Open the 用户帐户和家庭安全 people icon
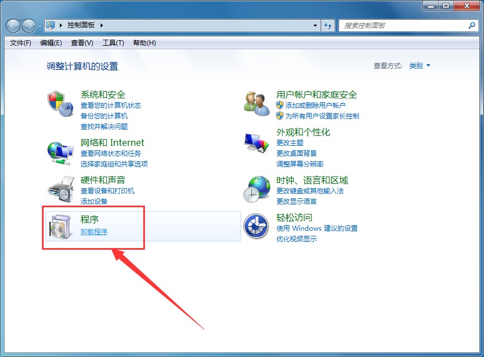Screen dimensions: 484x357 point(256,103)
